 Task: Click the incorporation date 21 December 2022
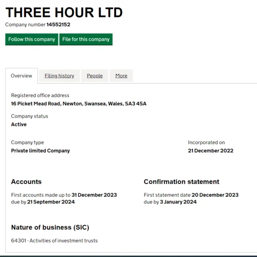211,151
